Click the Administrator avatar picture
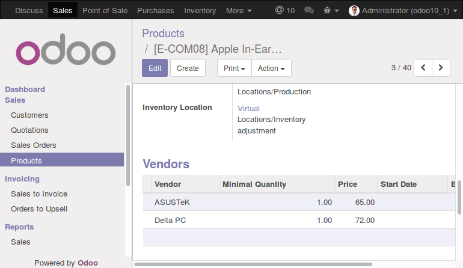This screenshot has height=268, width=463. click(x=354, y=11)
